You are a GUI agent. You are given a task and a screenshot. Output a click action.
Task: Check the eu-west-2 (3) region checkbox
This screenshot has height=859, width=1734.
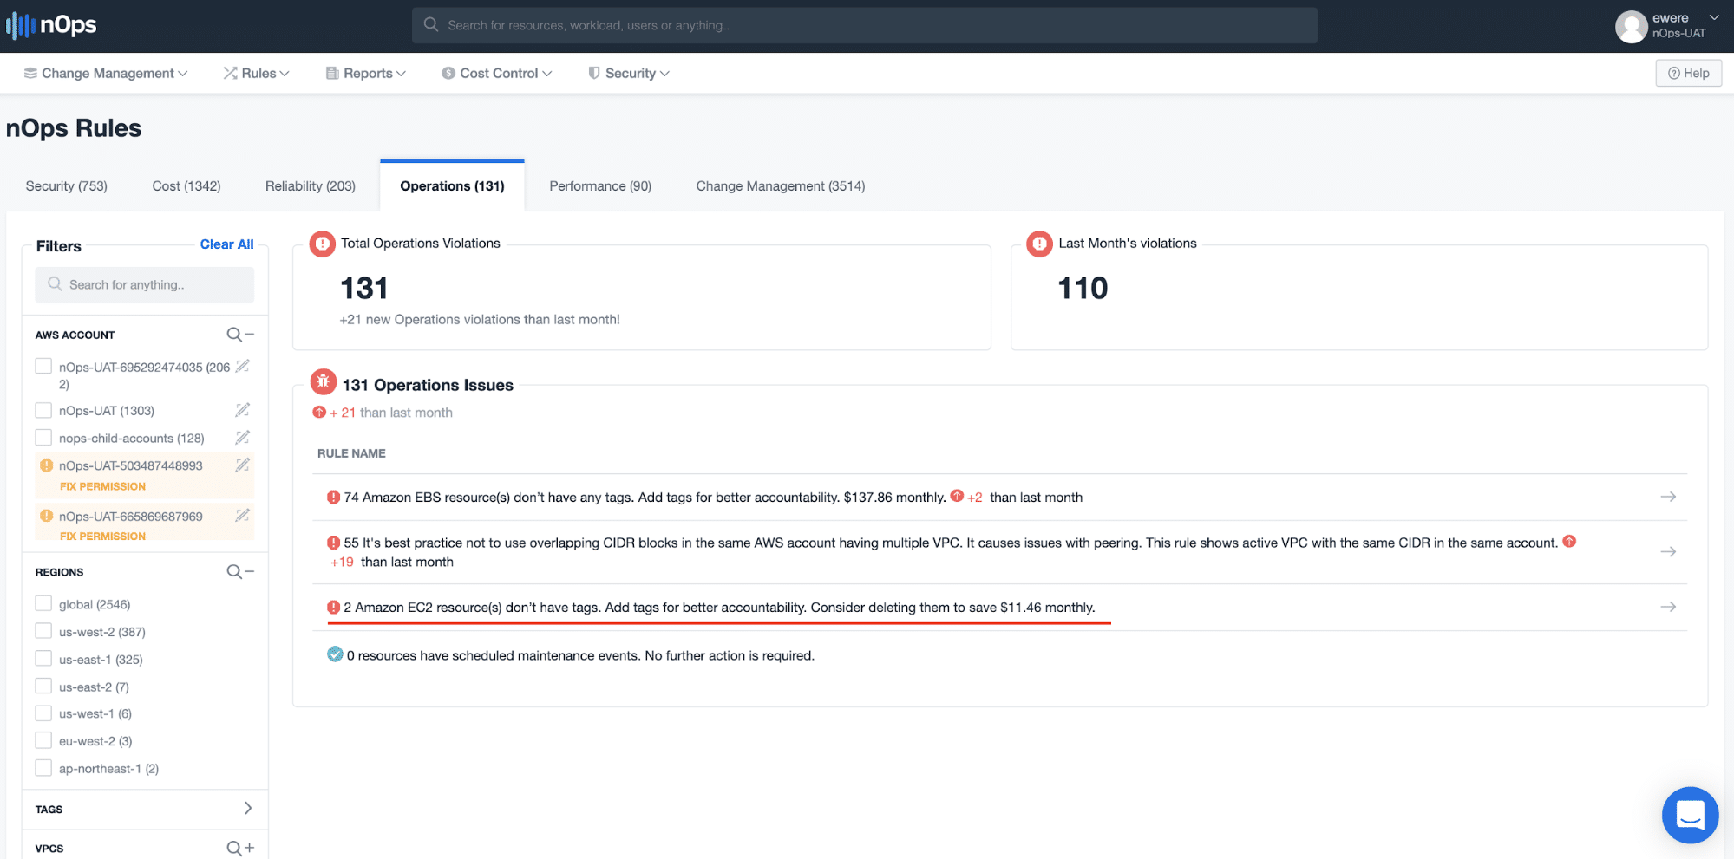click(43, 740)
